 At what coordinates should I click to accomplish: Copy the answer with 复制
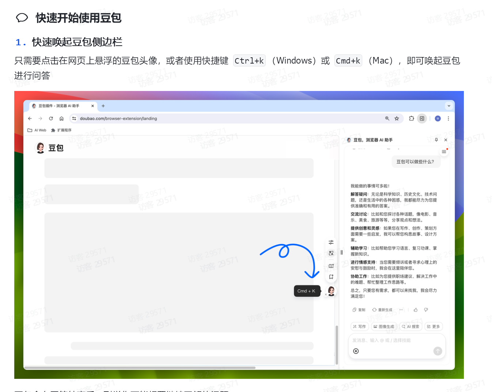pos(359,310)
